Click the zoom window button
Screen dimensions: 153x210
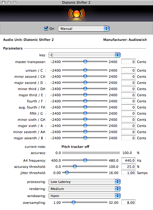click(x=14, y=2)
